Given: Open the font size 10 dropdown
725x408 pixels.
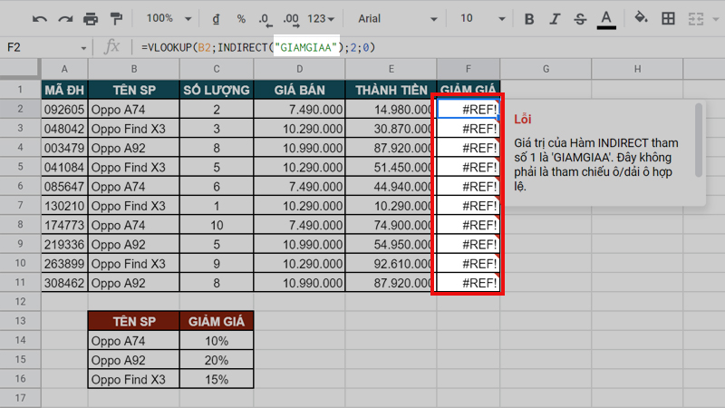Looking at the screenshot, I should pos(482,19).
